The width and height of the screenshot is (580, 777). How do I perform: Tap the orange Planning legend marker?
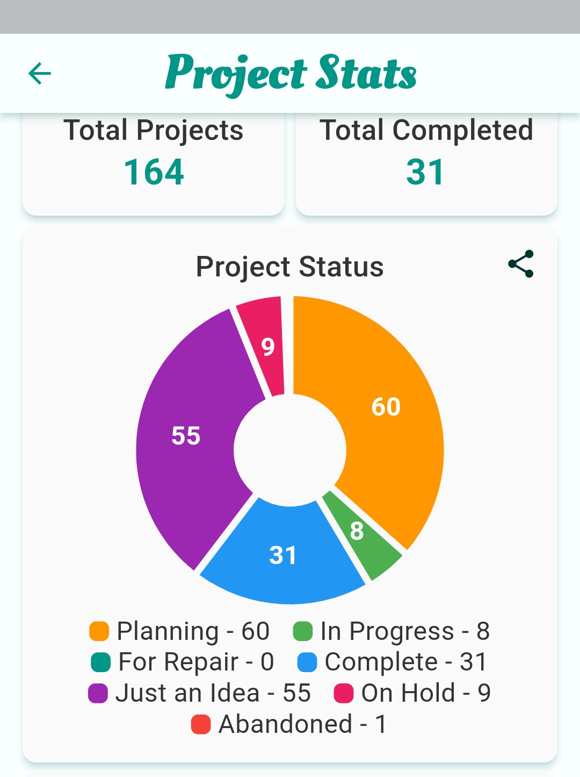click(99, 631)
